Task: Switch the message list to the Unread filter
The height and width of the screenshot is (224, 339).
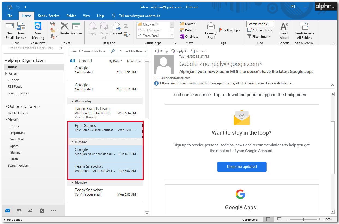Action: (85, 61)
